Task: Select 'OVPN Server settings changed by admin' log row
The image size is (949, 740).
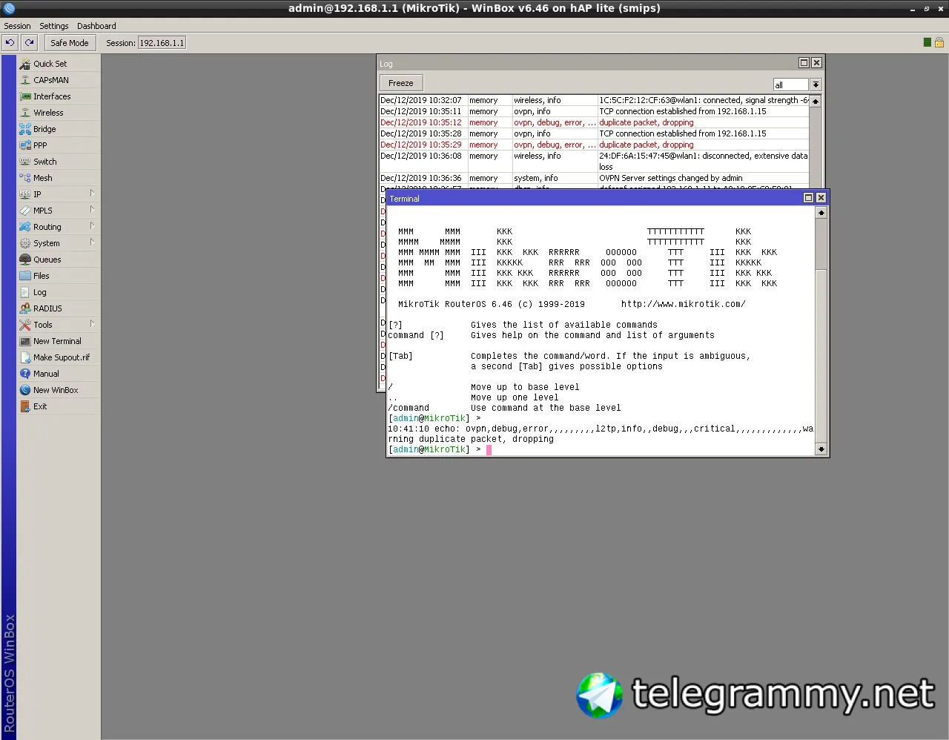Action: pyautogui.click(x=594, y=178)
